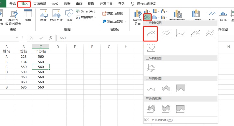Viewport: 234px width, 126px height.
Task: Open the 审阅 tab
Action: point(79,4)
